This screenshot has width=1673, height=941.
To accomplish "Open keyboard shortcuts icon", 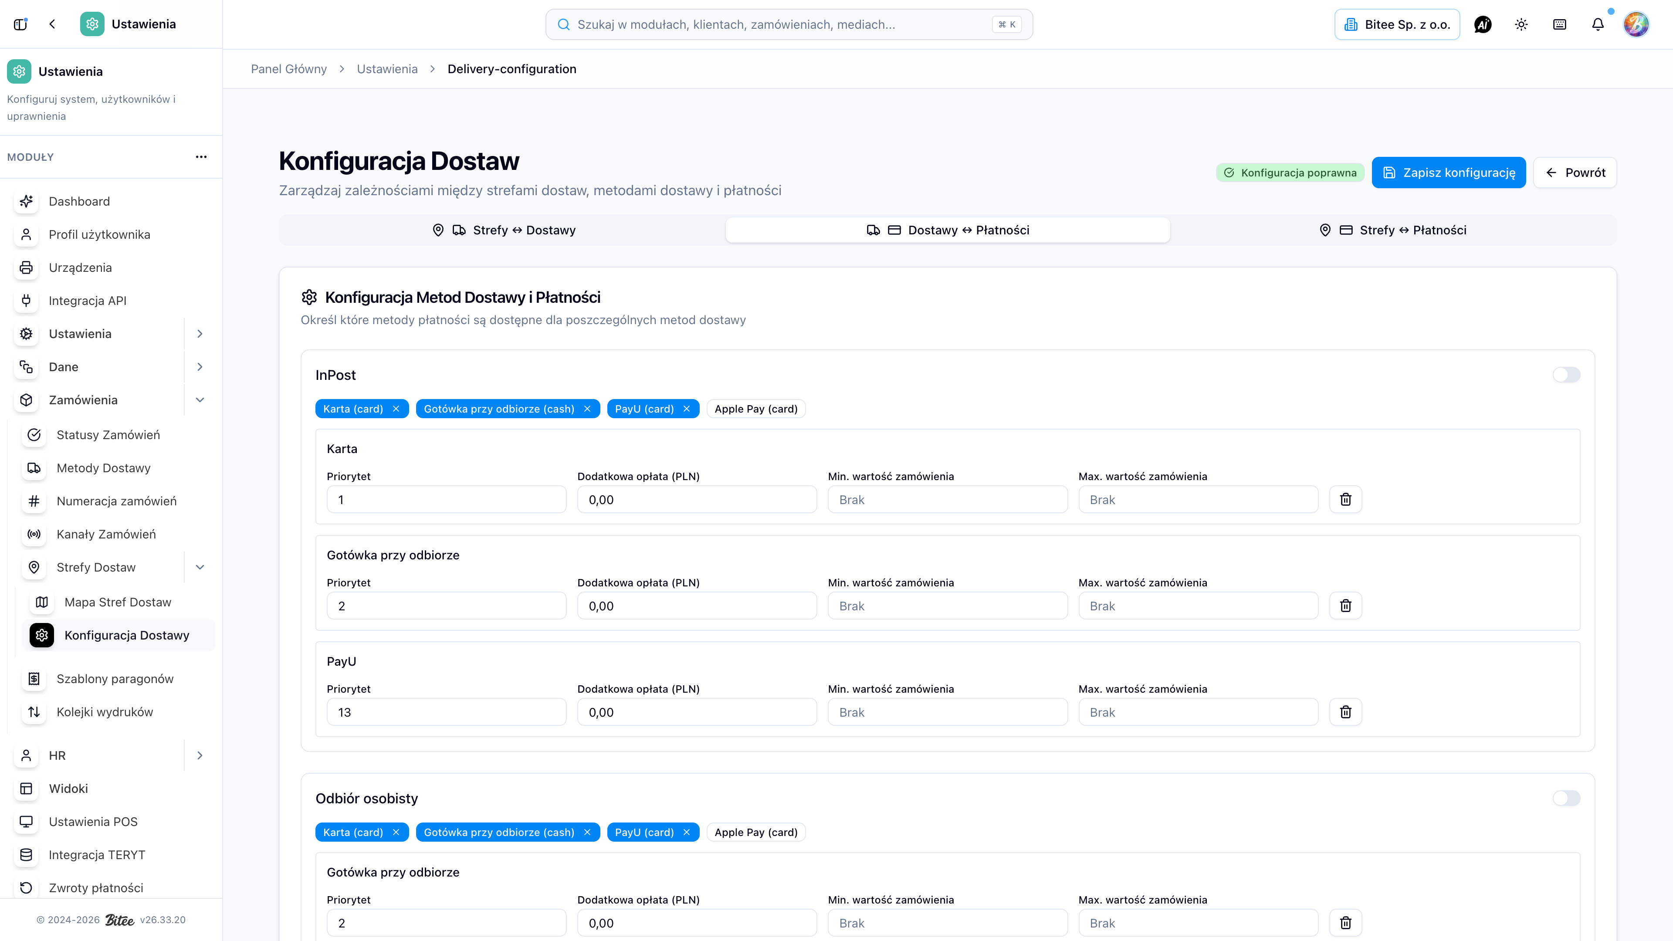I will (x=1559, y=25).
